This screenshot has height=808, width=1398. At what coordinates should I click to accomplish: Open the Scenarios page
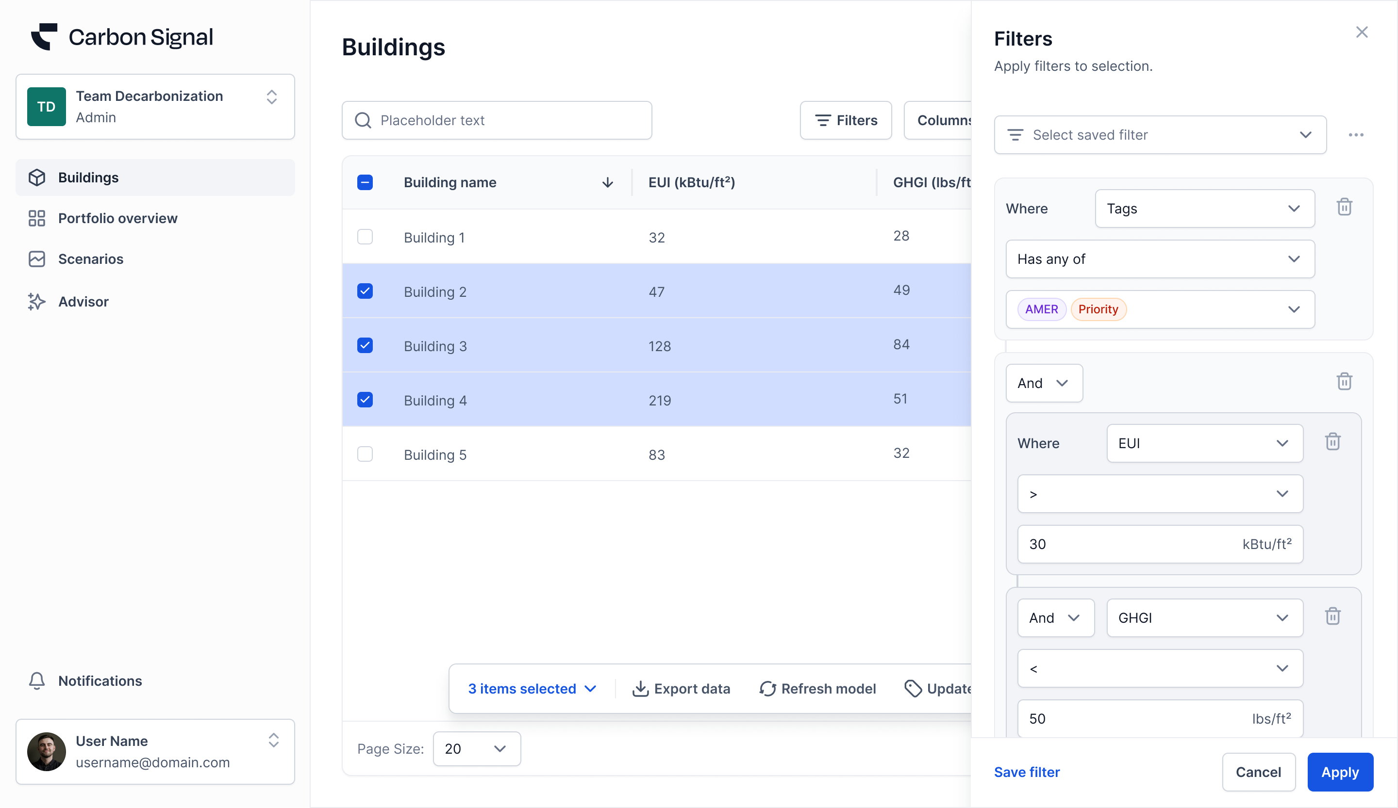[90, 259]
